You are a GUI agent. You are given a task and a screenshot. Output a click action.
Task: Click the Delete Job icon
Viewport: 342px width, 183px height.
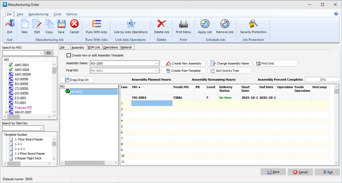point(162,24)
